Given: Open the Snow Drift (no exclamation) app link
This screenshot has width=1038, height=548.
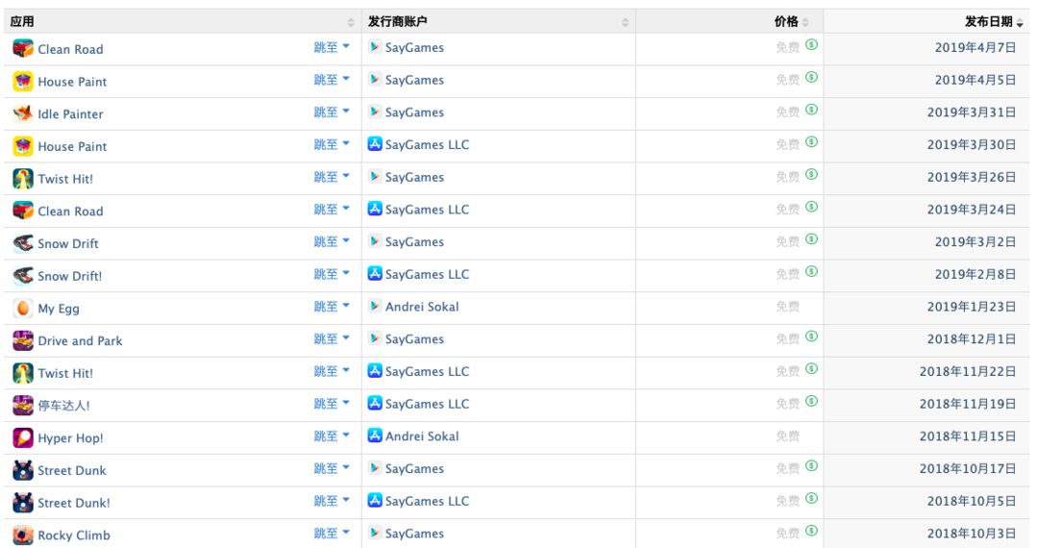Looking at the screenshot, I should click(x=68, y=243).
